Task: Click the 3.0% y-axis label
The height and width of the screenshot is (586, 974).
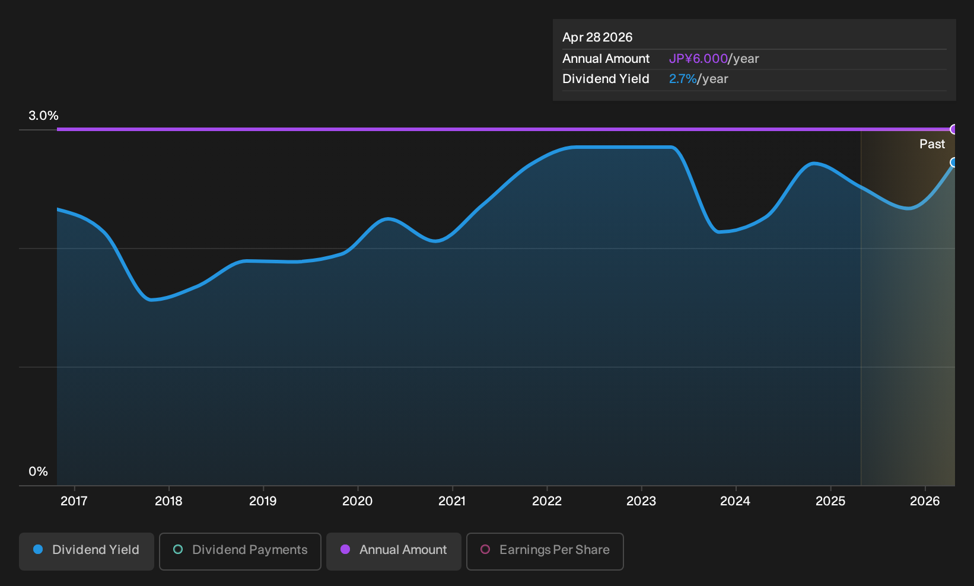Action: pos(43,116)
